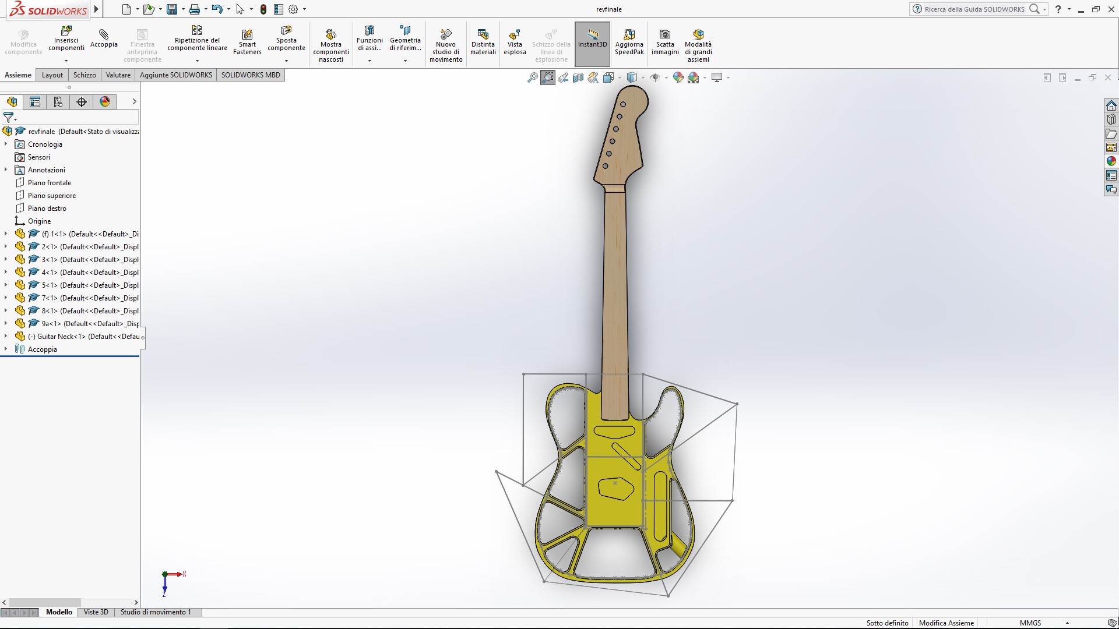Open the FeatureManager design tree tab

point(12,102)
